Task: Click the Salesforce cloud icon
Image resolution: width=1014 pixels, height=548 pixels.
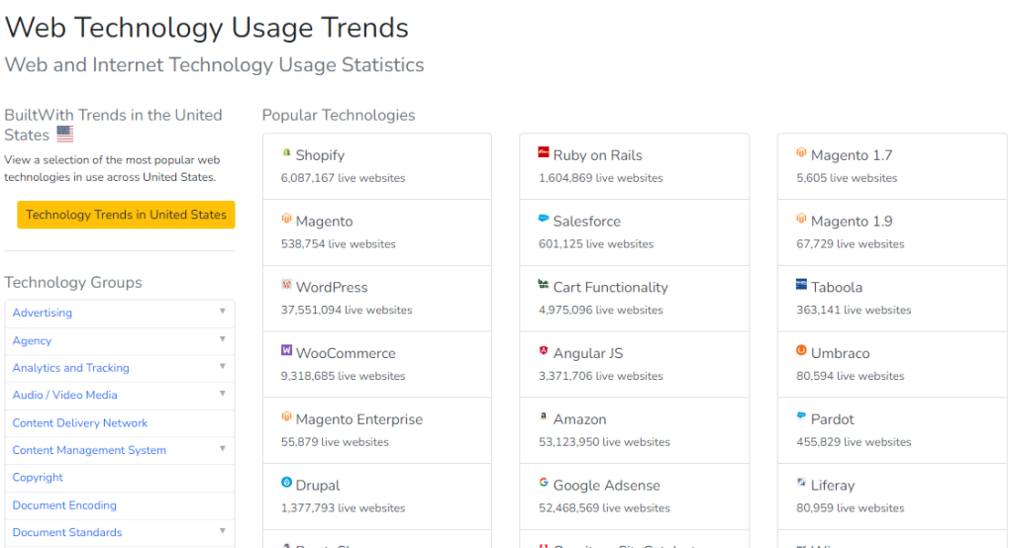Action: [x=544, y=219]
